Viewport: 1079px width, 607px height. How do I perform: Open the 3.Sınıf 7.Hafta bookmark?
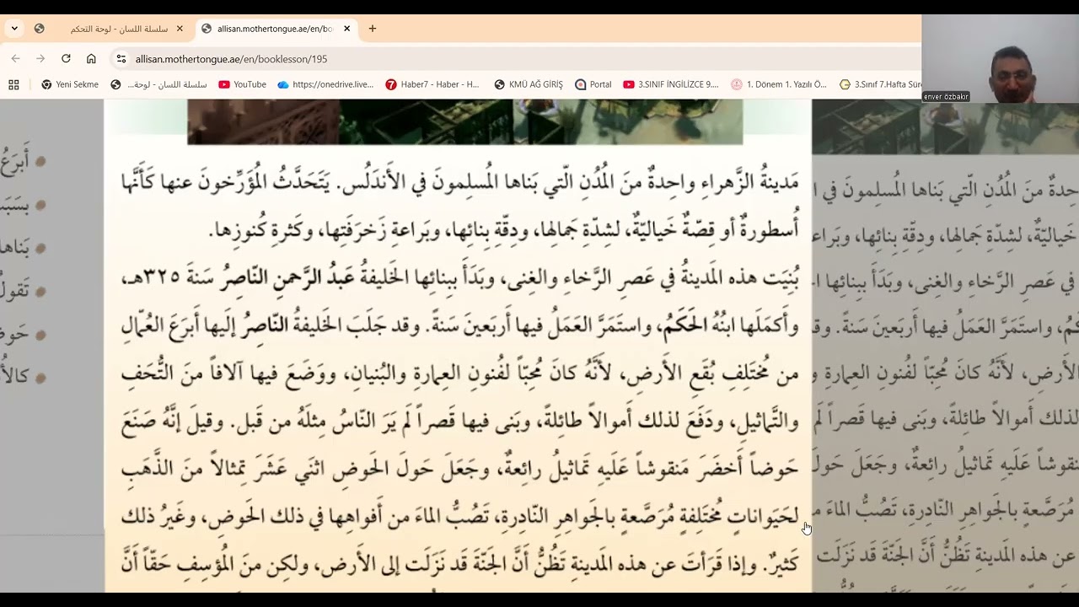coord(880,84)
